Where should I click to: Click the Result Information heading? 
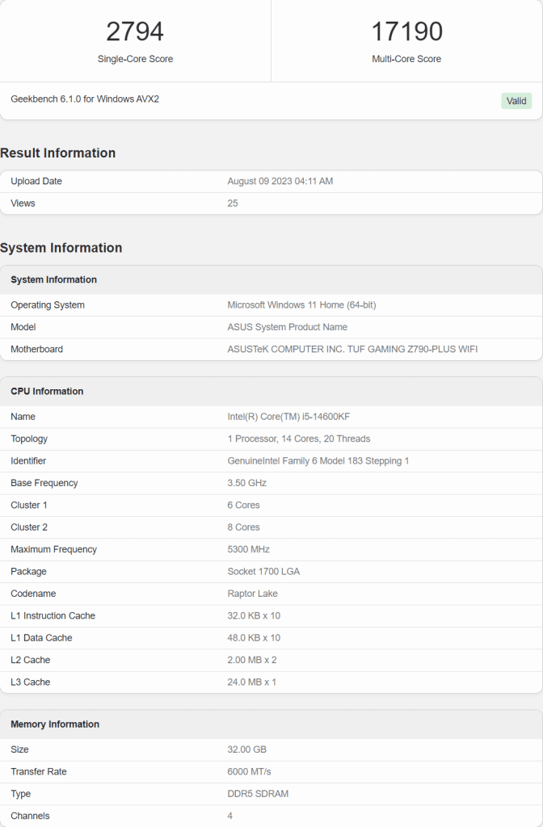coord(58,153)
